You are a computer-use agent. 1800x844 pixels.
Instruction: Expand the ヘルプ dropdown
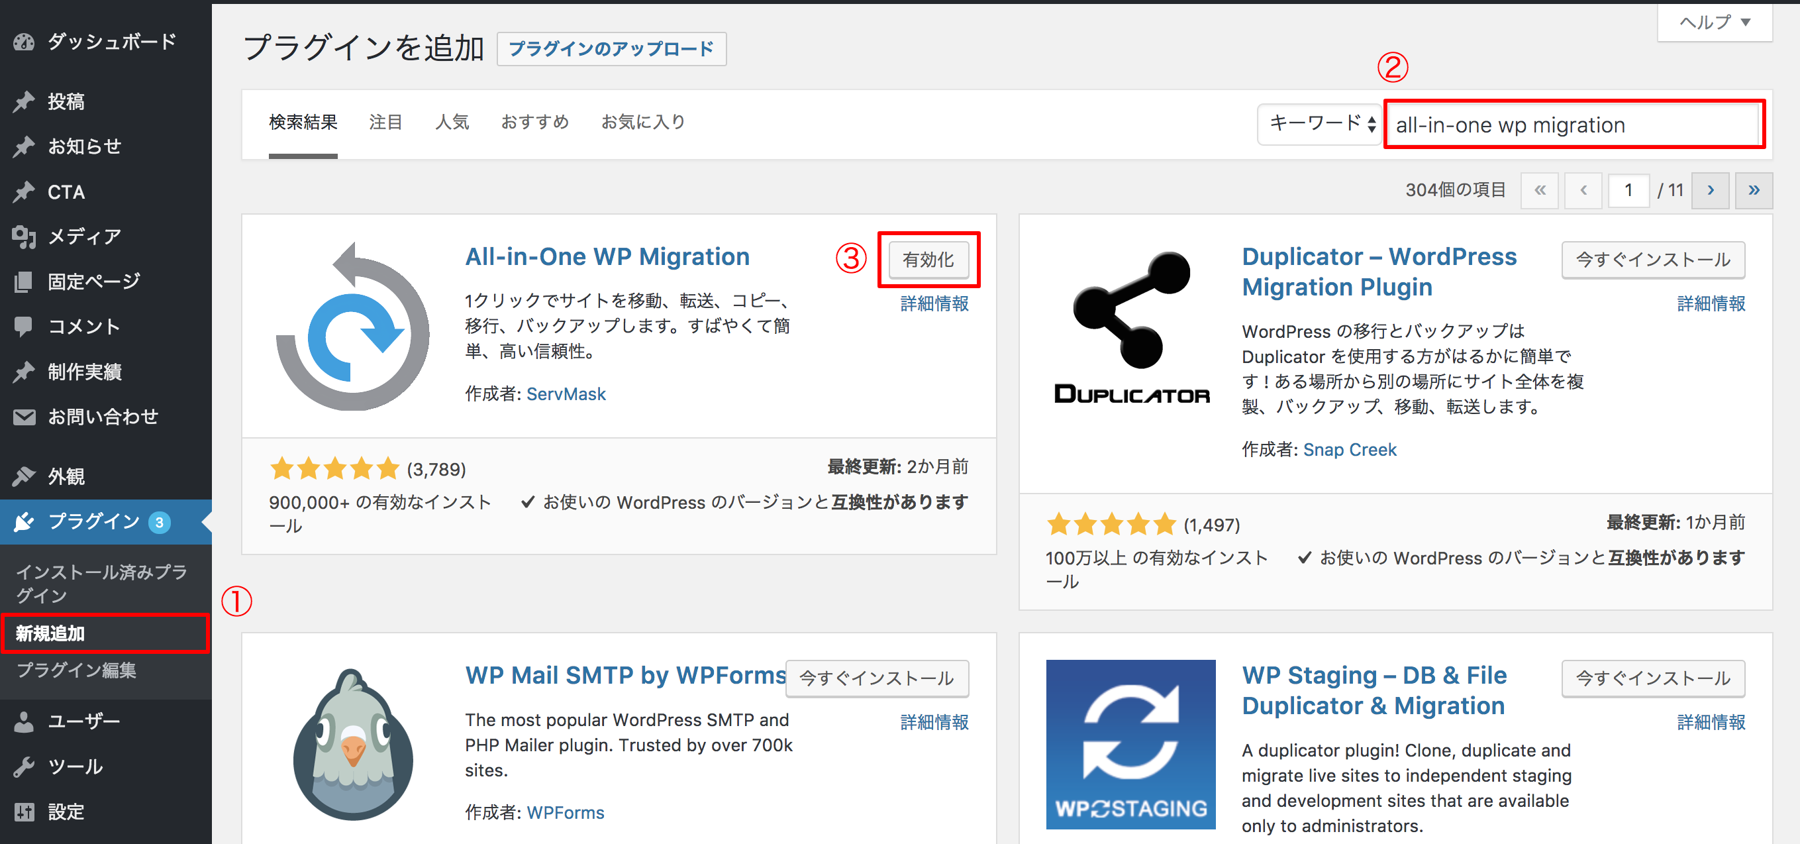tap(1715, 23)
